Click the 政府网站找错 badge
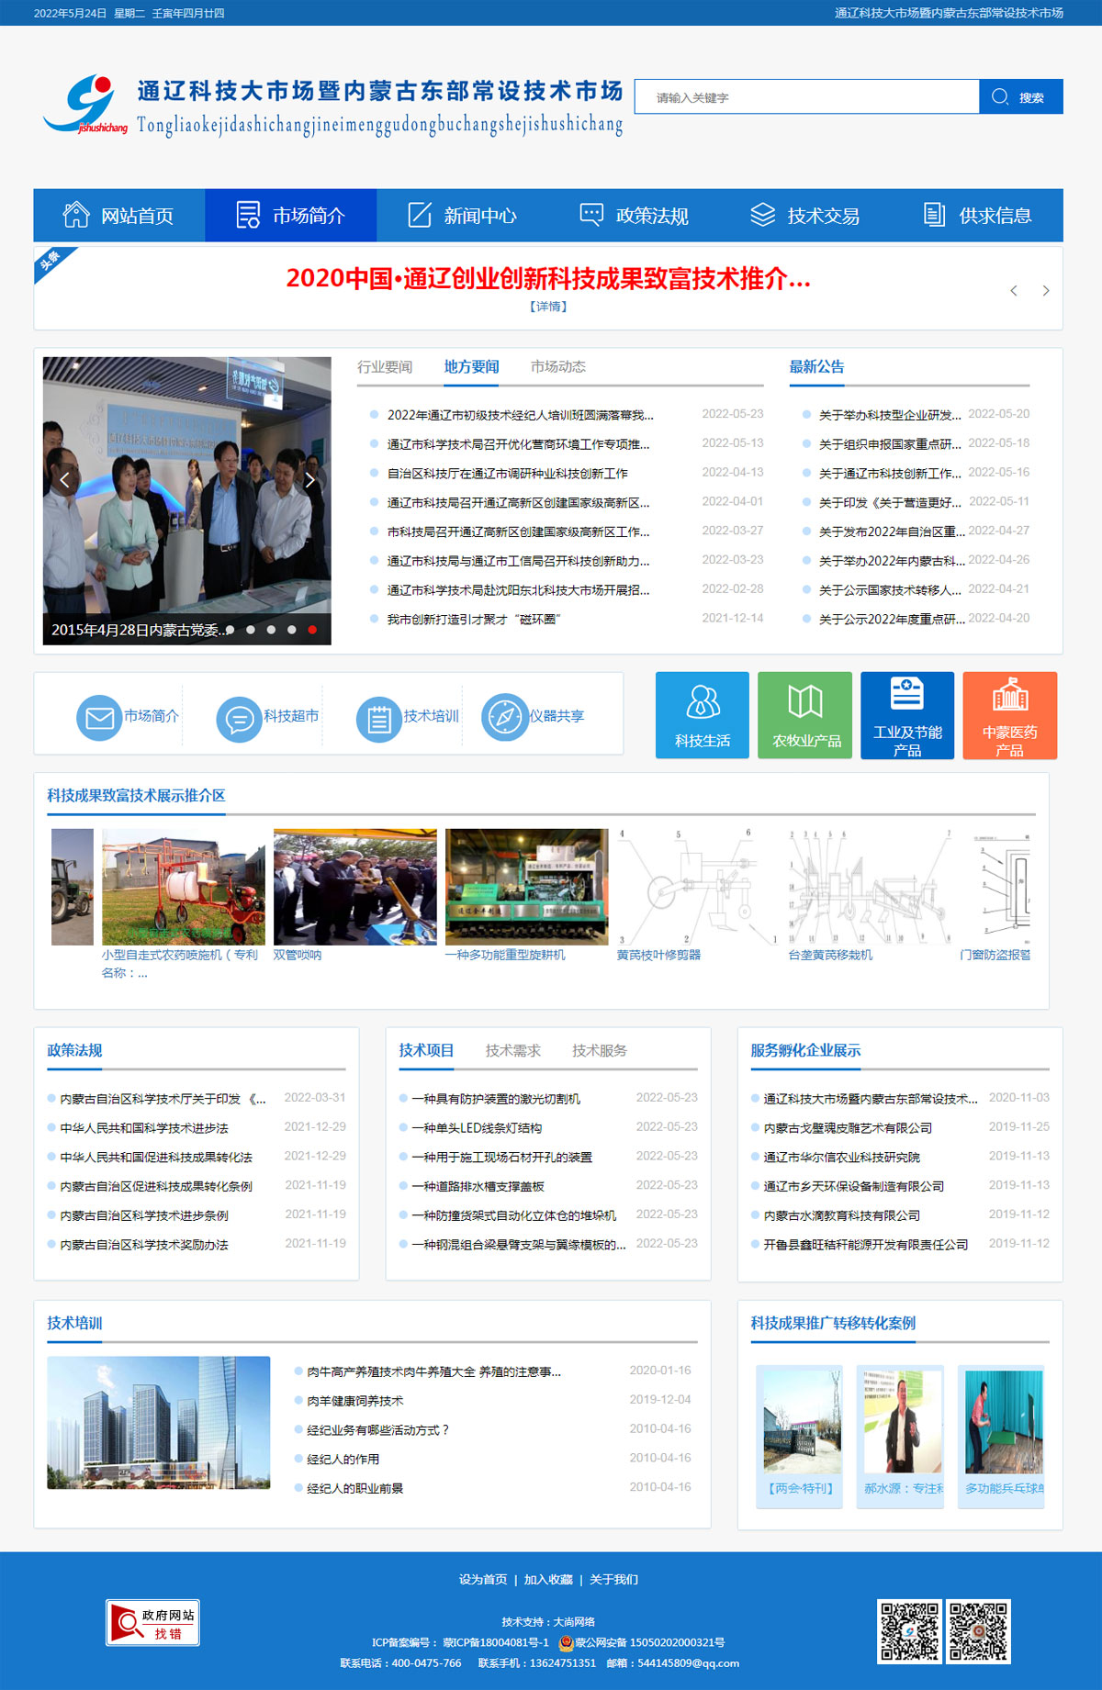Viewport: 1102px width, 1690px height. (x=153, y=1623)
